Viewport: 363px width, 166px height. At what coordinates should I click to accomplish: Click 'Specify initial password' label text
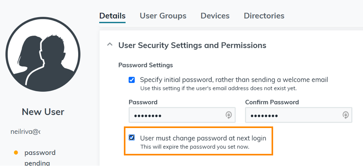coord(234,80)
